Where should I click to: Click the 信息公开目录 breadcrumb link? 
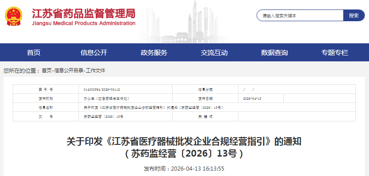(x=69, y=70)
